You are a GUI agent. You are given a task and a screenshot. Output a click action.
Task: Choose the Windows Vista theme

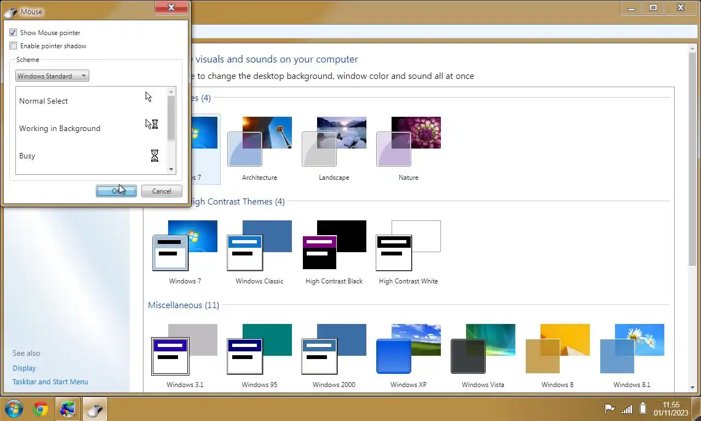pyautogui.click(x=483, y=349)
